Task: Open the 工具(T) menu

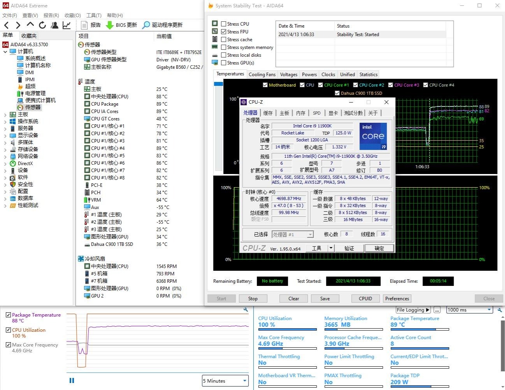Action: point(93,15)
